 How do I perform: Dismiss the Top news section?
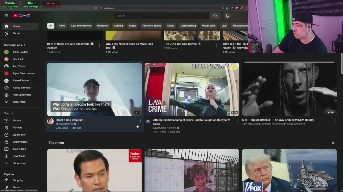tap(333, 143)
